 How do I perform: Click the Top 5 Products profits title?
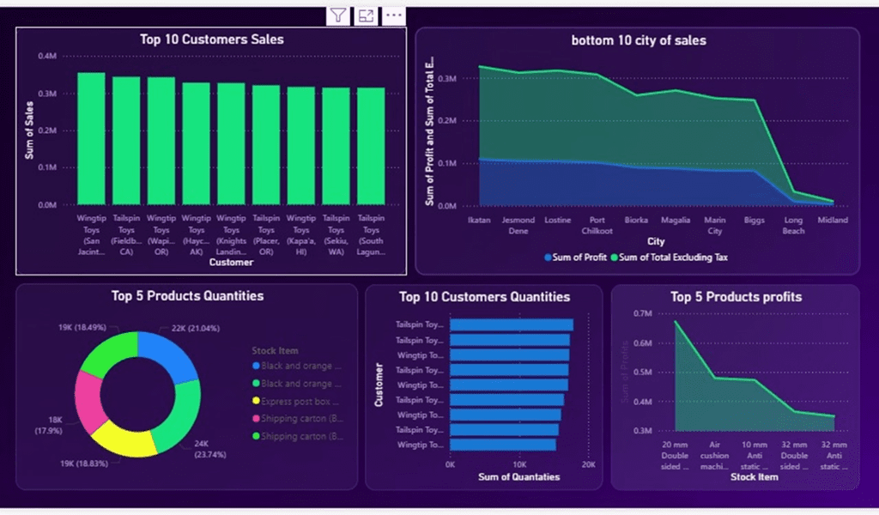pyautogui.click(x=736, y=297)
